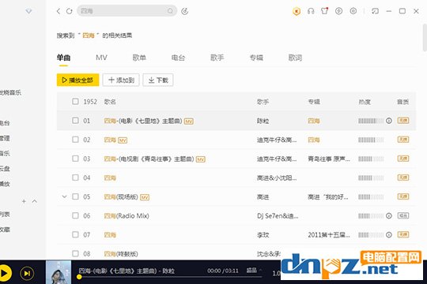This screenshot has height=284, width=427.
Task: Collapse the sidebar list with the up chevron
Action: 34,201
